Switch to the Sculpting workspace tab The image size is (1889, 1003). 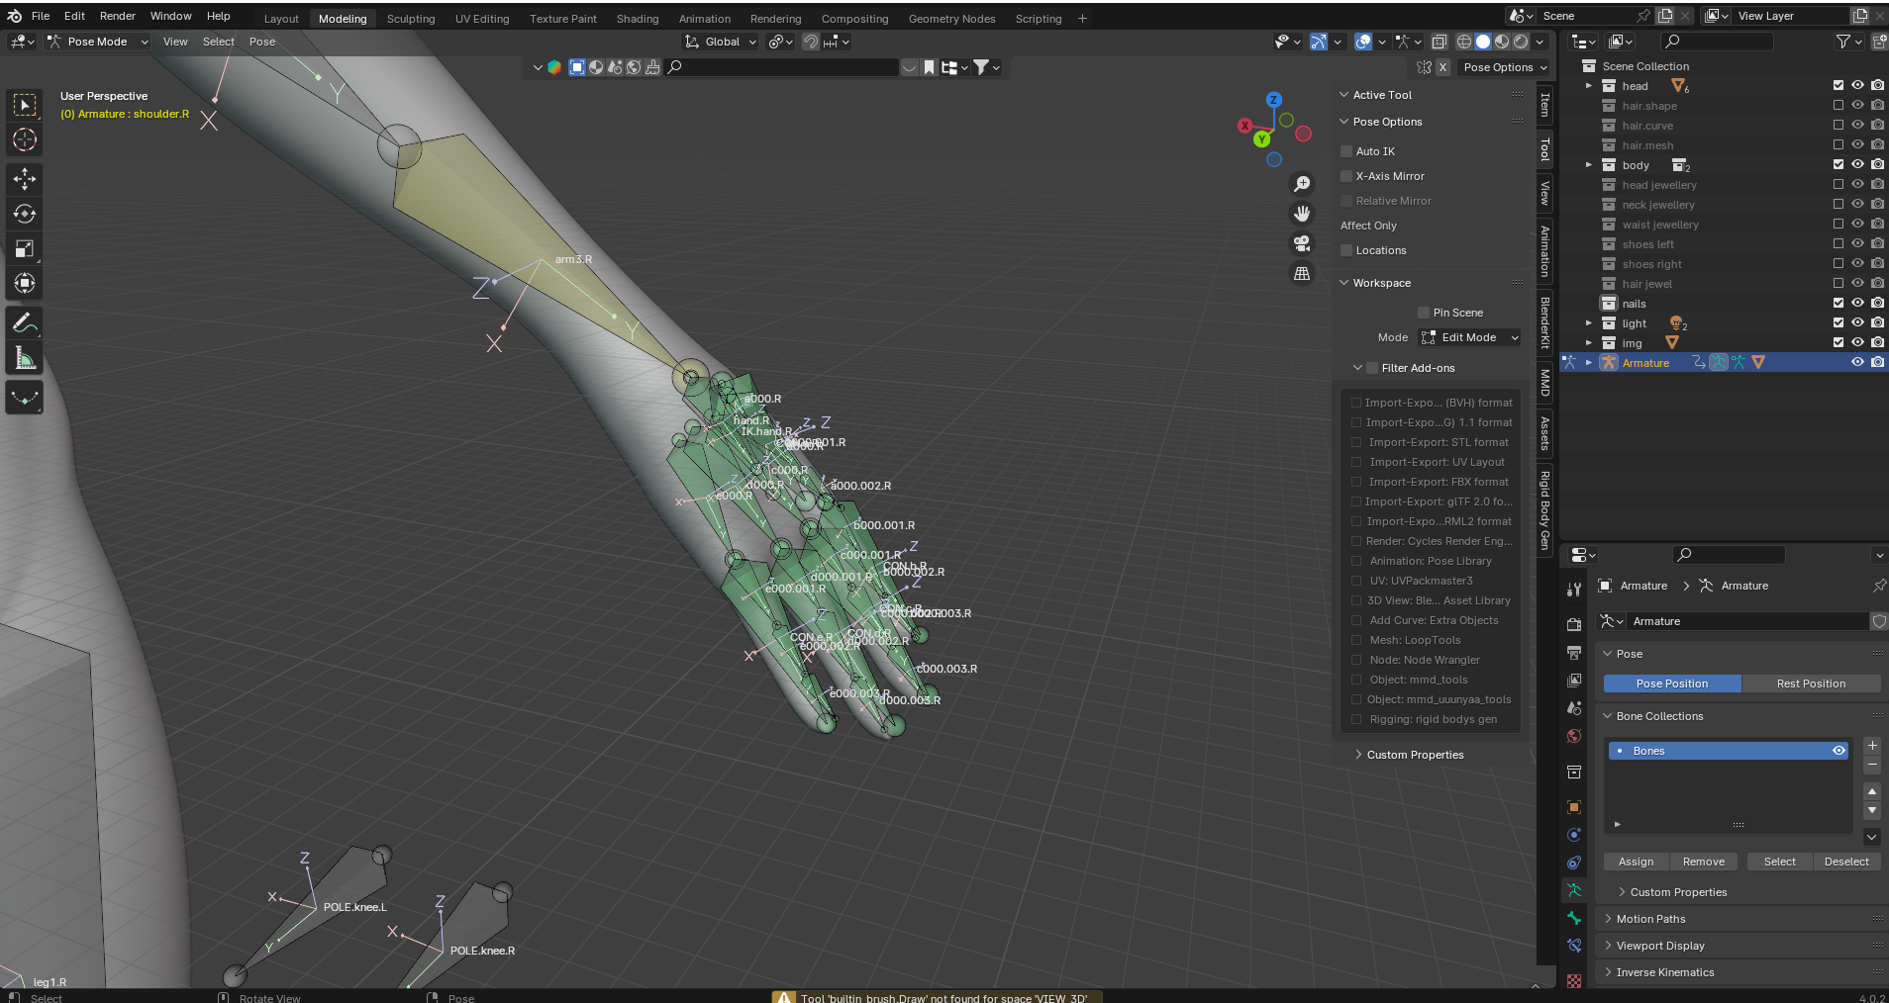coord(411,19)
